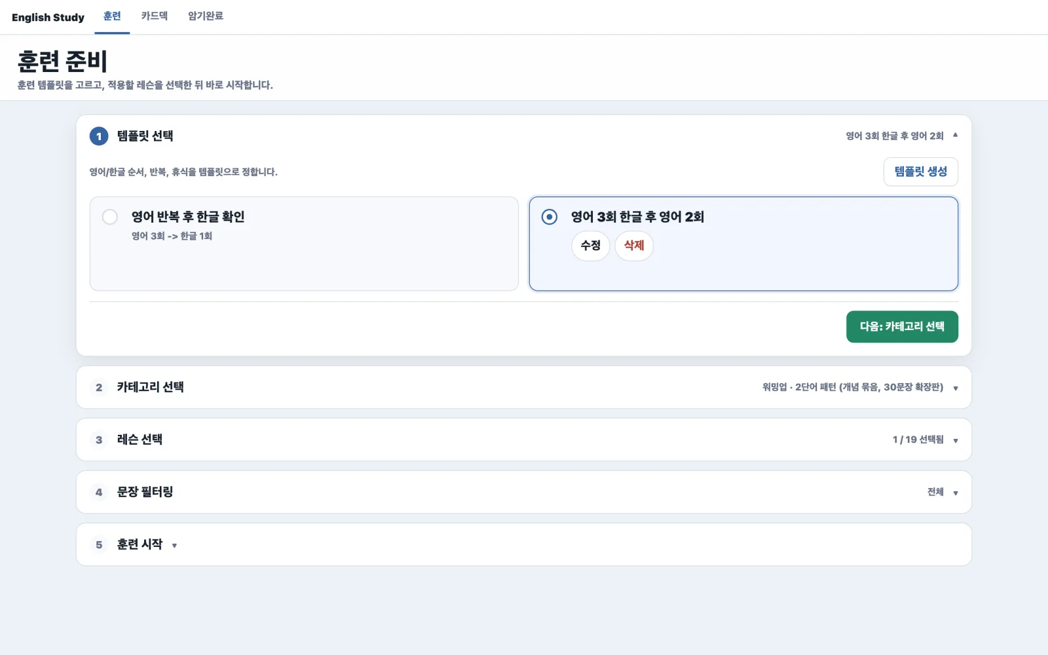The image size is (1048, 655).
Task: Select the 영어 반복 후 한글 확인 radio button
Action: click(x=110, y=217)
